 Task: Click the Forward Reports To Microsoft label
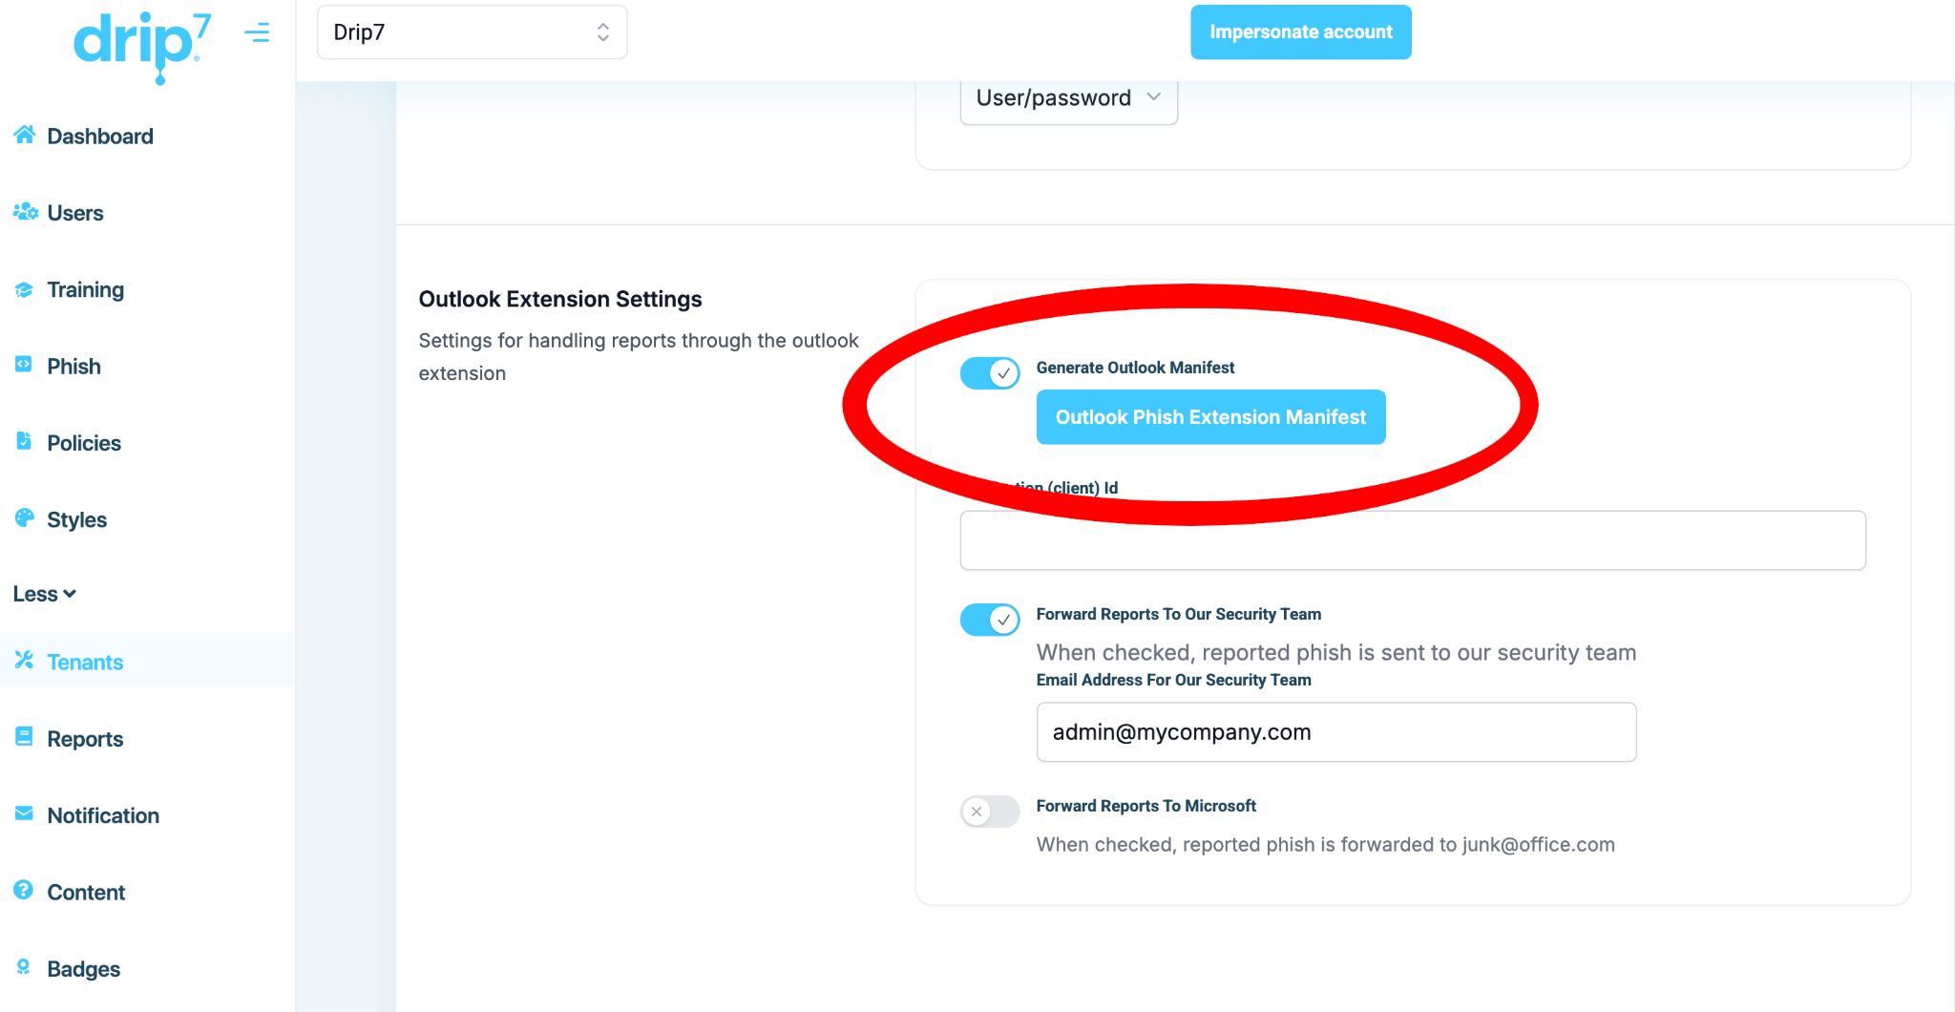click(1146, 806)
